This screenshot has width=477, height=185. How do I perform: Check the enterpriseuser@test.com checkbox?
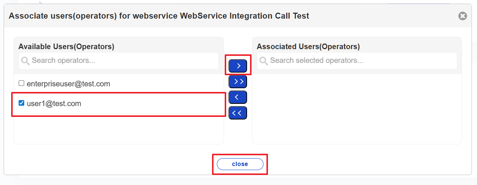pyautogui.click(x=22, y=83)
